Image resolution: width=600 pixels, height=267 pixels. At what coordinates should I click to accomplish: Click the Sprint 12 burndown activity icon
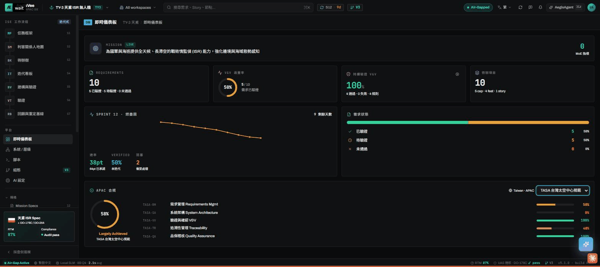pyautogui.click(x=91, y=114)
